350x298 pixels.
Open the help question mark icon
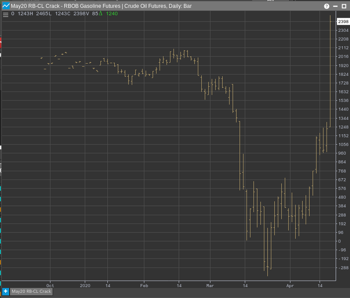[327, 6]
